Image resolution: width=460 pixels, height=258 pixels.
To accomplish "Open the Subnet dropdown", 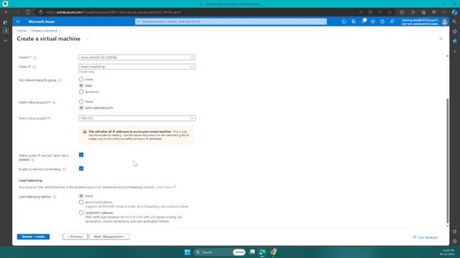I will (137, 57).
